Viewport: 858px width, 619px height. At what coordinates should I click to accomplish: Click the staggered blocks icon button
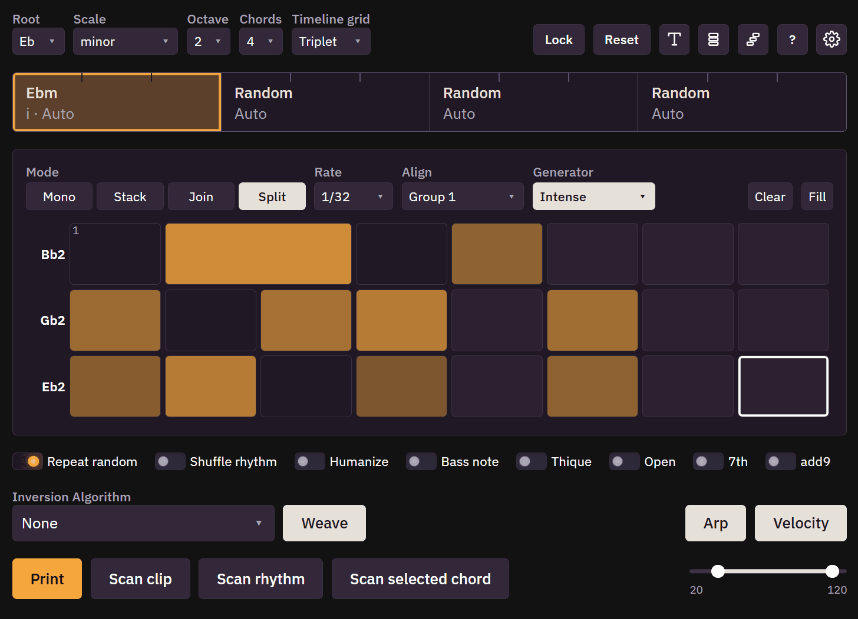753,39
